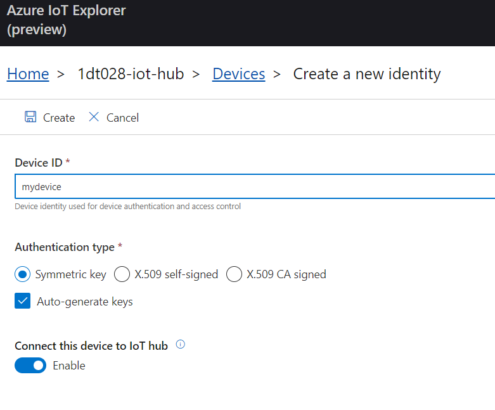Viewport: 495px width, 410px height.
Task: Uncheck the Auto-generate keys checkbox
Action: pyautogui.click(x=23, y=302)
